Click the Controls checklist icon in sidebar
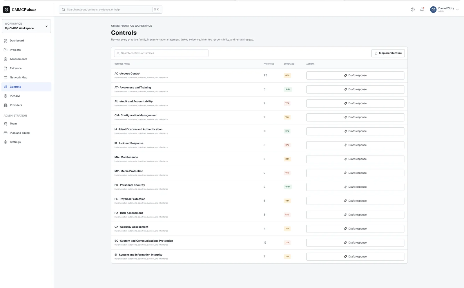 6,87
